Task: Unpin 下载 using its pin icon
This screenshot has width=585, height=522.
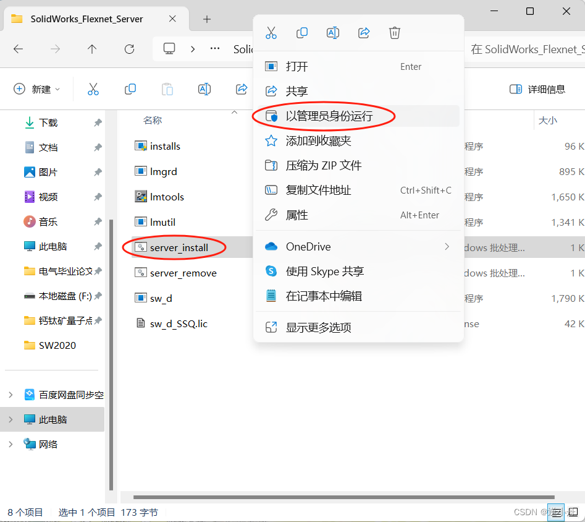Action: [x=98, y=122]
